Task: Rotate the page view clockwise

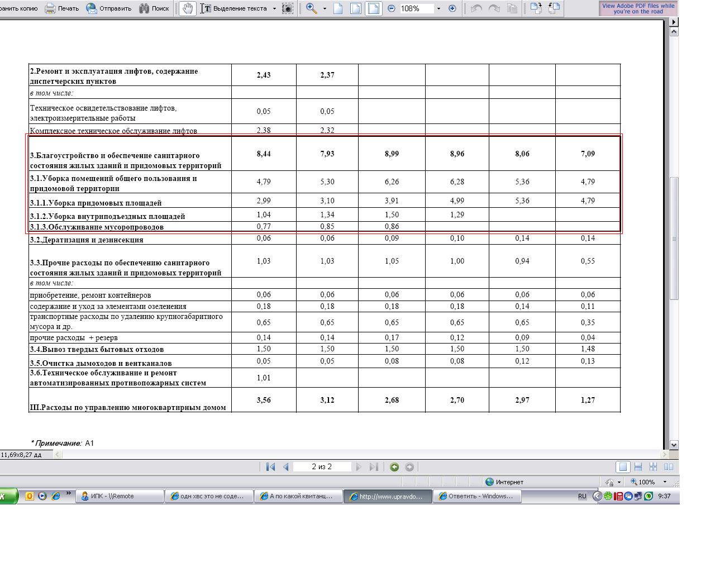Action: tap(536, 8)
